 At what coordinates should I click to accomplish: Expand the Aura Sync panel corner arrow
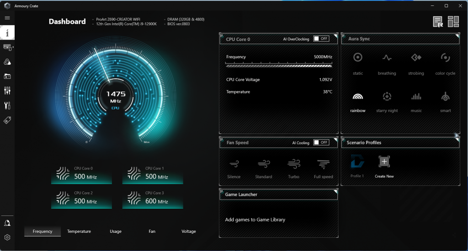pos(457,36)
